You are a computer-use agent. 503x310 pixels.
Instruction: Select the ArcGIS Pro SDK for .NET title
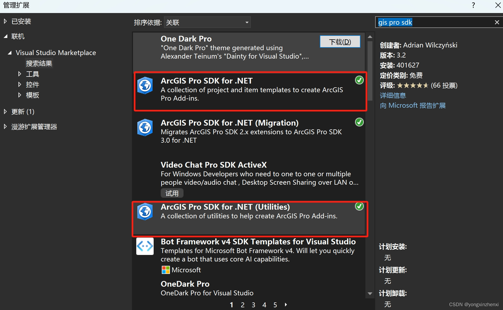click(x=207, y=81)
